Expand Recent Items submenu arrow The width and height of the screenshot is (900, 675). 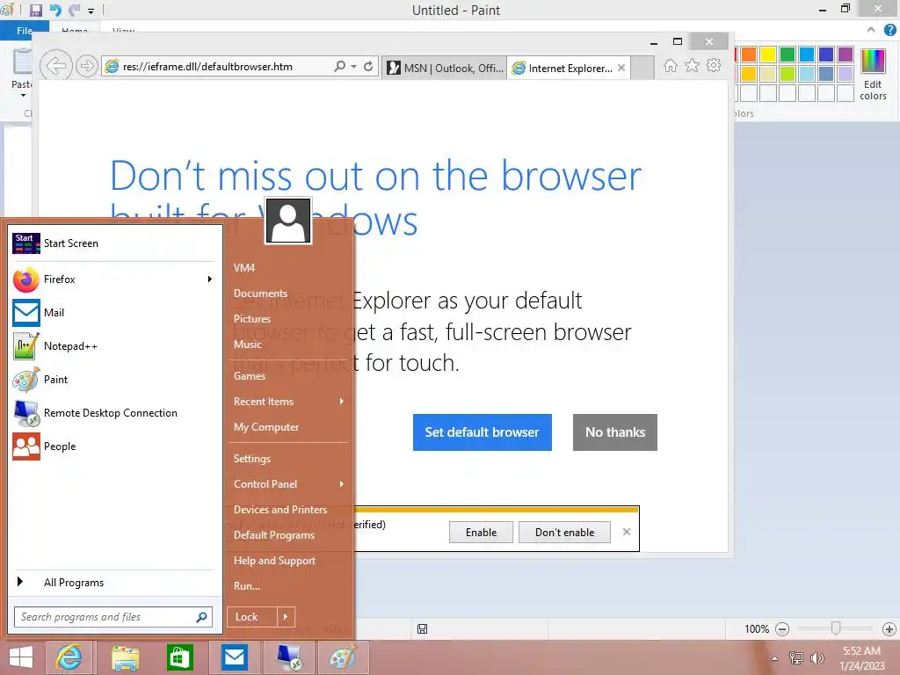point(342,401)
